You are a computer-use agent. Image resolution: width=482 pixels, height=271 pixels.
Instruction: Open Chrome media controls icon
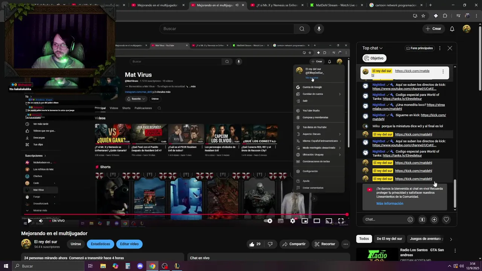[x=458, y=16]
